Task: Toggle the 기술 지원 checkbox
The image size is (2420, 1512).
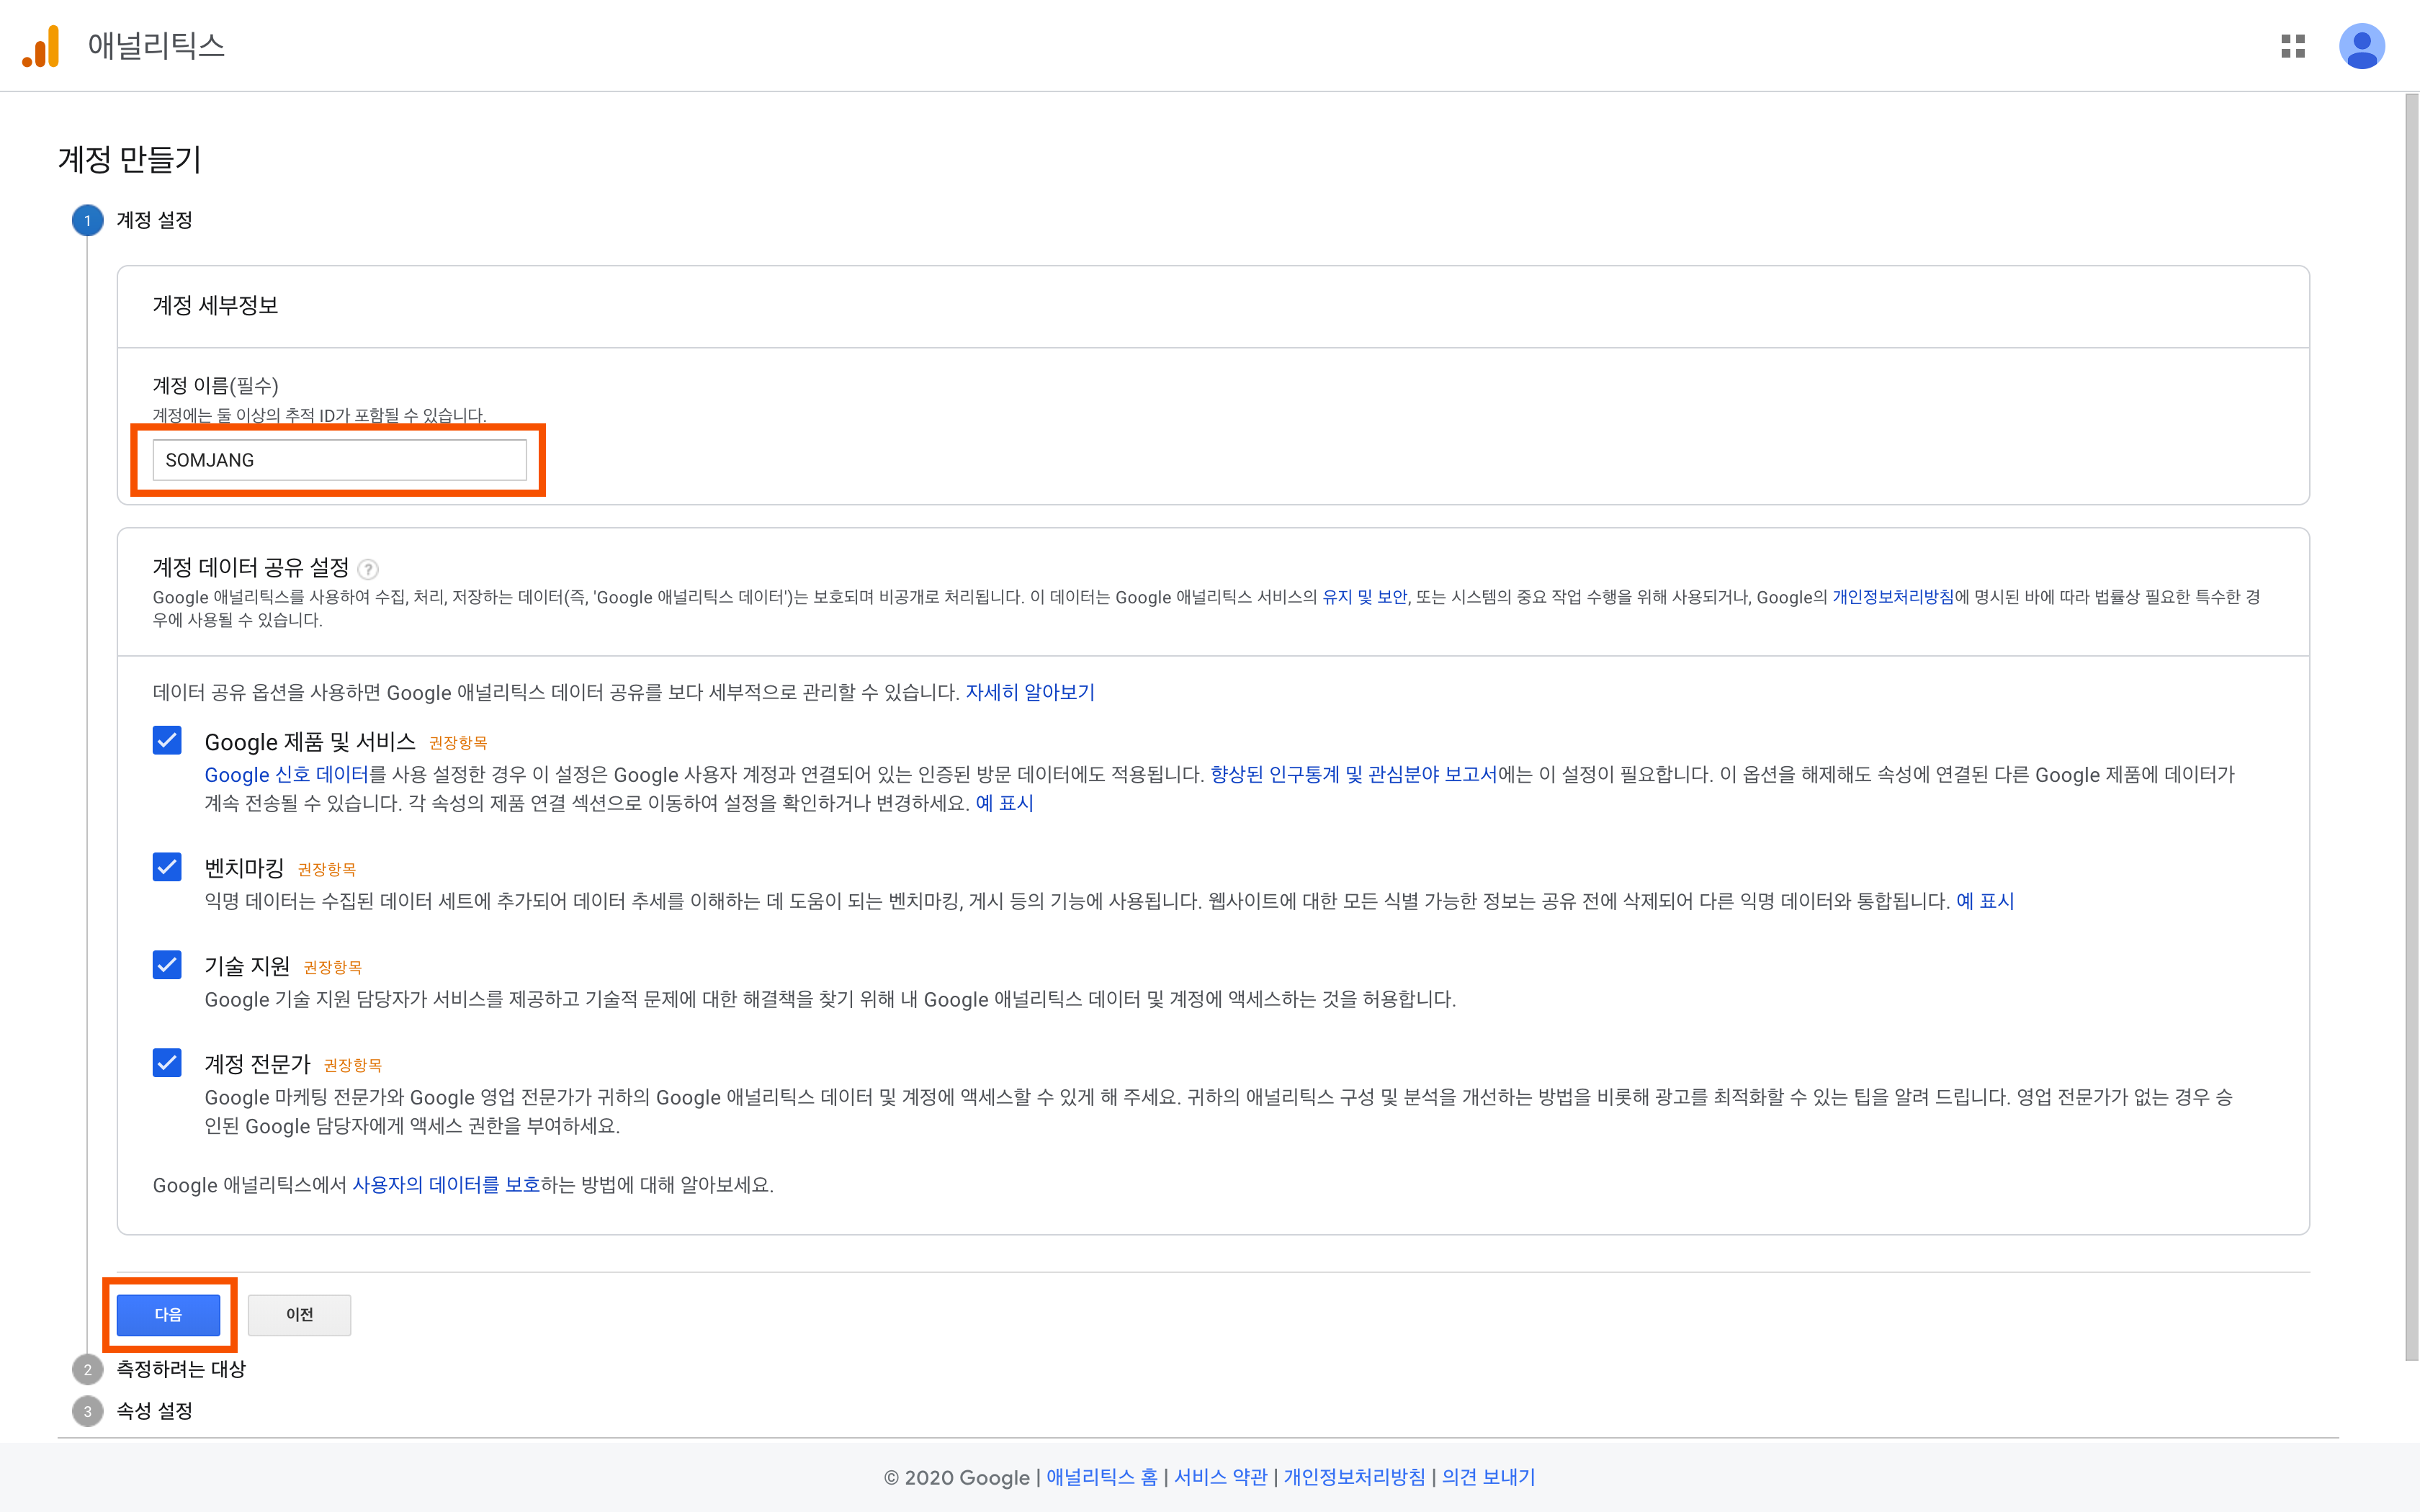Action: click(167, 965)
